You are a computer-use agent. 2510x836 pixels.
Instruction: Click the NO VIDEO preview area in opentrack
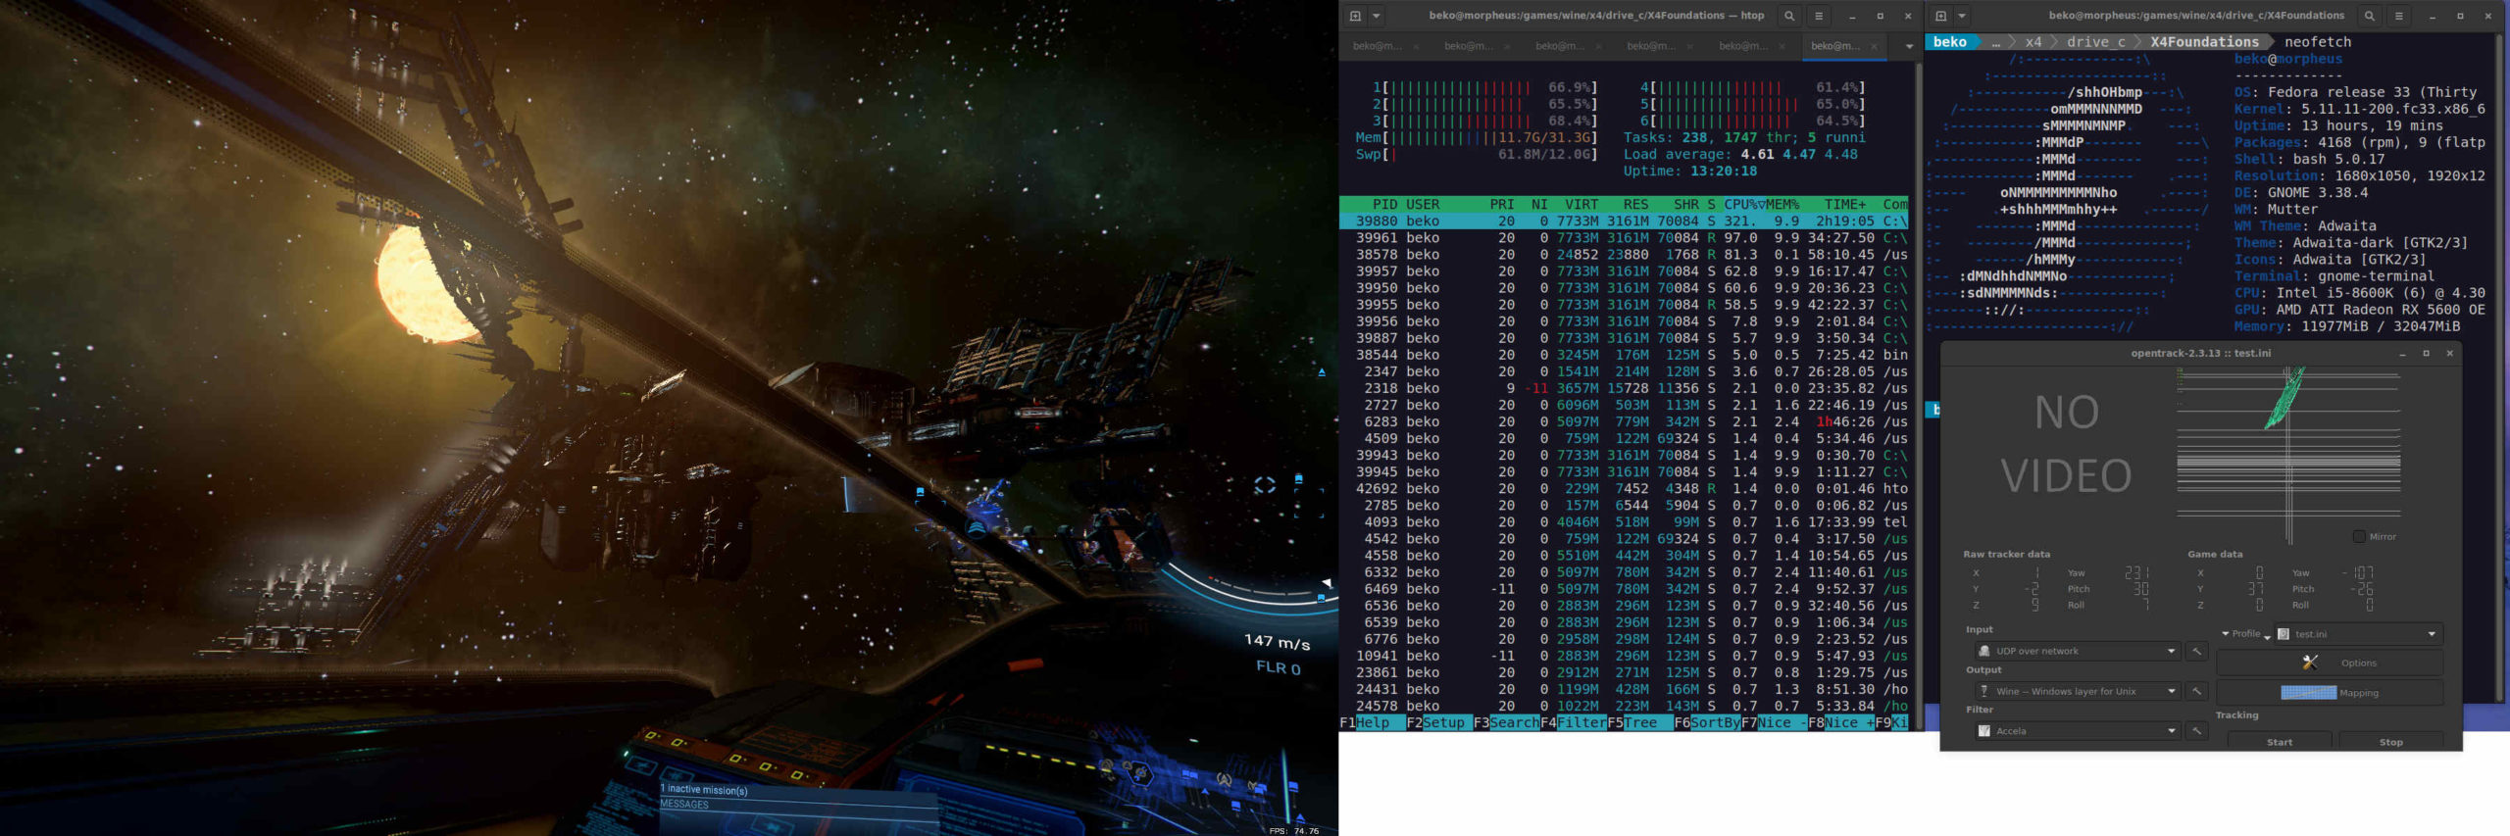click(2066, 445)
